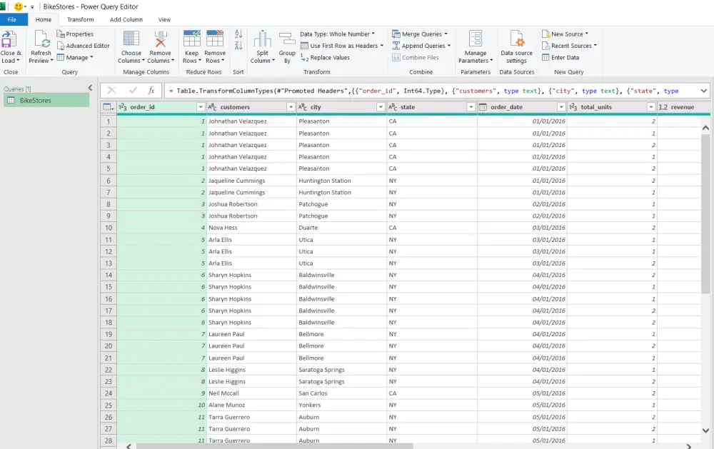Switch to the Add Column tab
This screenshot has width=714, height=449.
tap(126, 19)
